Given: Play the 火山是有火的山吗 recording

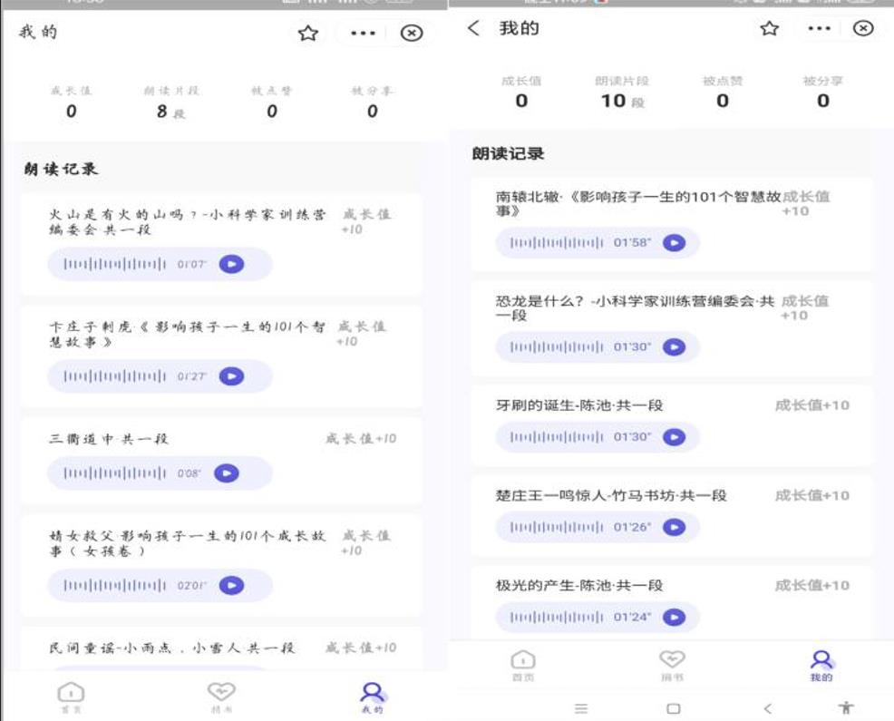Looking at the screenshot, I should pyautogui.click(x=231, y=265).
